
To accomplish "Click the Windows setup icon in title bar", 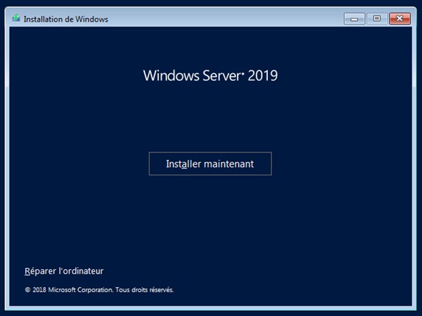I will (x=16, y=18).
